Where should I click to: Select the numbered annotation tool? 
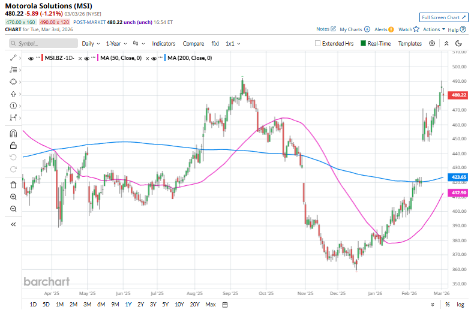pos(13,106)
